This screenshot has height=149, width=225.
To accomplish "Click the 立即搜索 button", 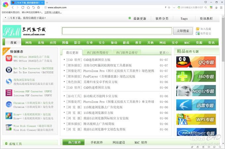I will (183, 31).
